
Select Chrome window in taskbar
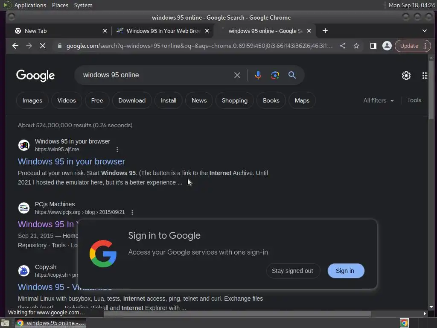[50, 323]
